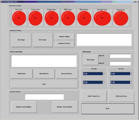
Task: Click the Wide Field Zero button
Action: pos(44,74)
